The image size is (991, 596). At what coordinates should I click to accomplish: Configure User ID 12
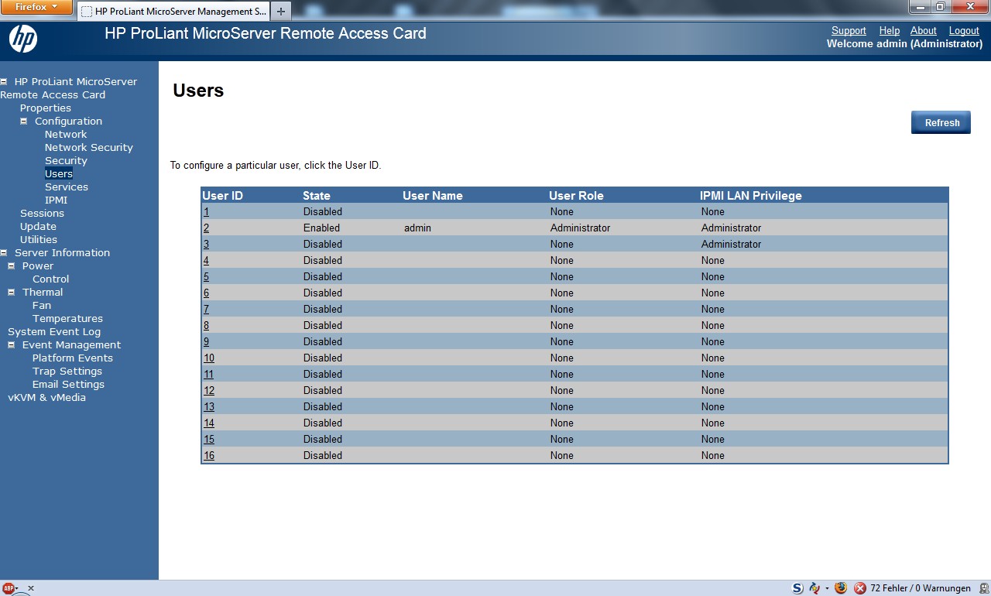[x=209, y=390]
